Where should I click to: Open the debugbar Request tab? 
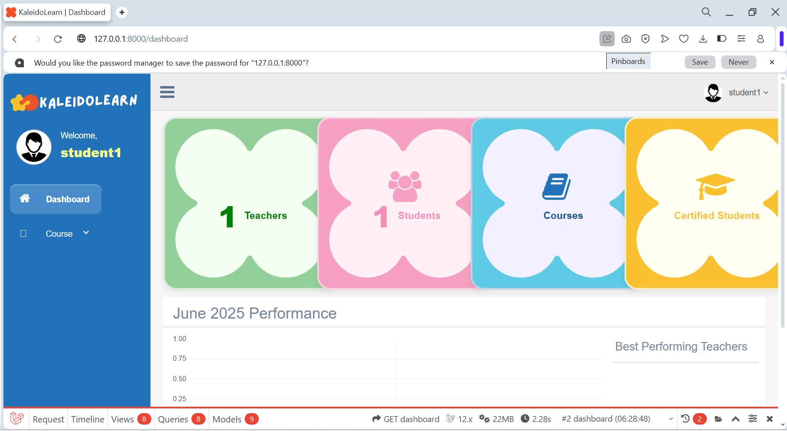(x=48, y=420)
